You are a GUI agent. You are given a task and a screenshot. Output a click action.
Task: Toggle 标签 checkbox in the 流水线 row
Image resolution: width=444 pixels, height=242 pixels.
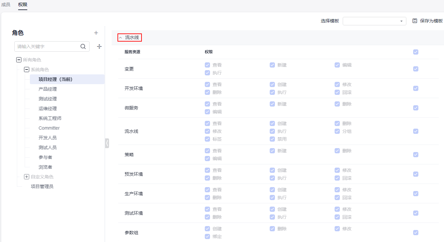click(x=207, y=139)
